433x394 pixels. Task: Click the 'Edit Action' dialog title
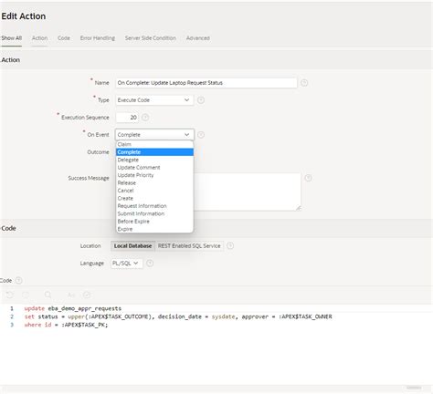(24, 16)
